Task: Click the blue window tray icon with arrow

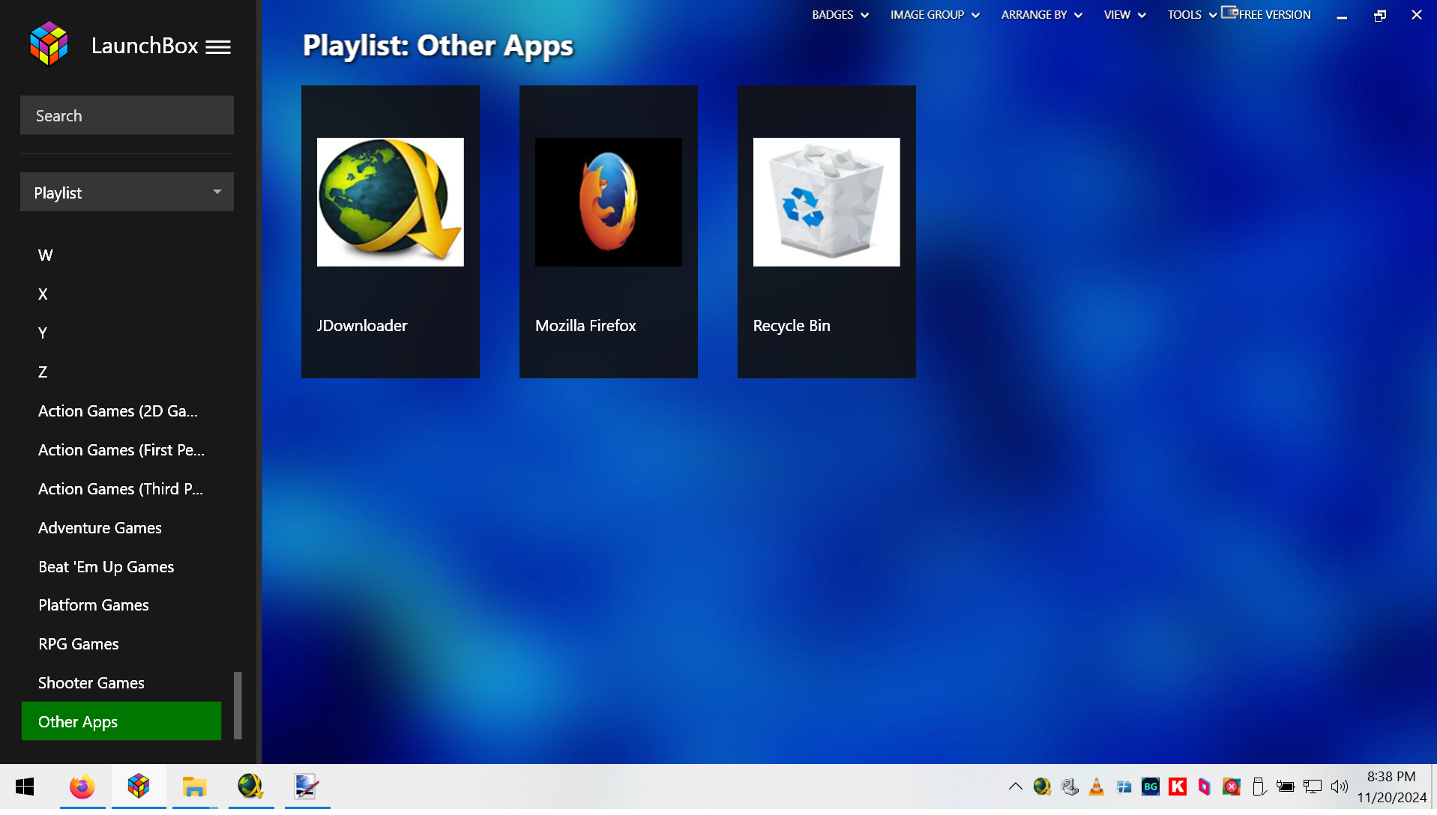Action: (x=1124, y=787)
